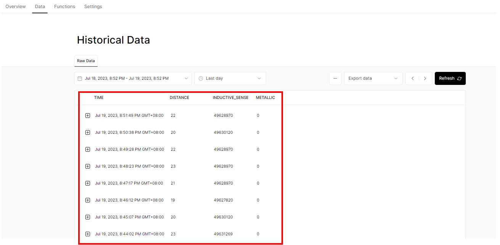Select timestamp Jul 19, 2023, 8:46:12 PM GMT+08:00

click(x=129, y=200)
